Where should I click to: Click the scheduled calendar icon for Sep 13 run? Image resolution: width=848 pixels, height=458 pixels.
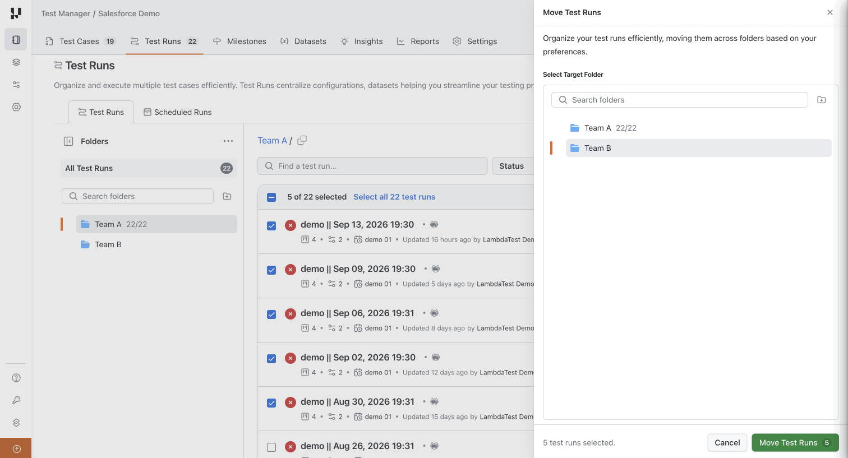(x=358, y=239)
